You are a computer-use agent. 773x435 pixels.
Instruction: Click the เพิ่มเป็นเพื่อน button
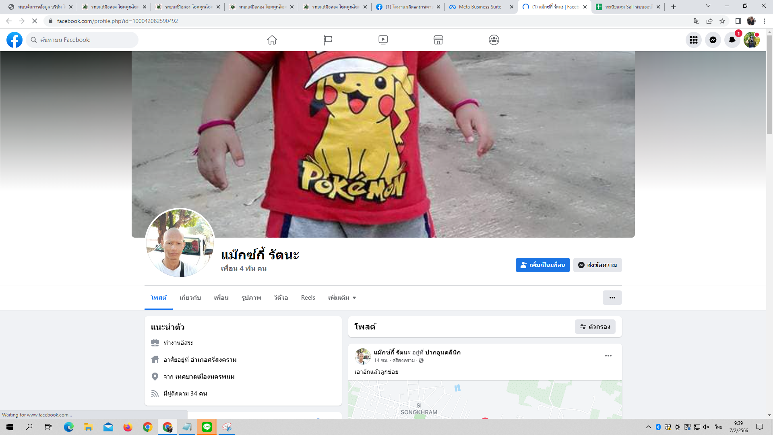[543, 265]
